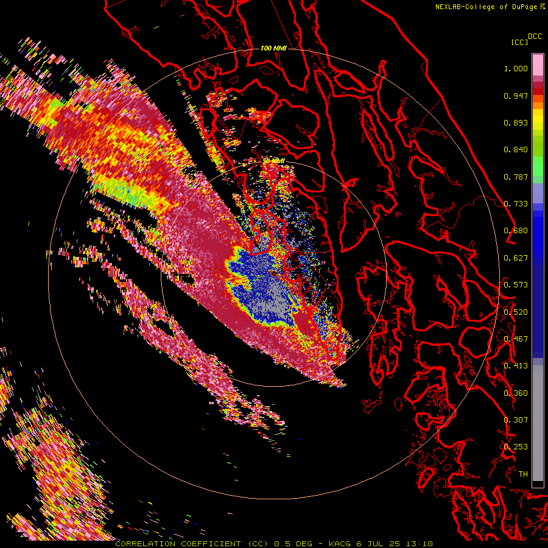Click the 50 NMI range ring label
548x548 pixels.
pyautogui.click(x=273, y=161)
